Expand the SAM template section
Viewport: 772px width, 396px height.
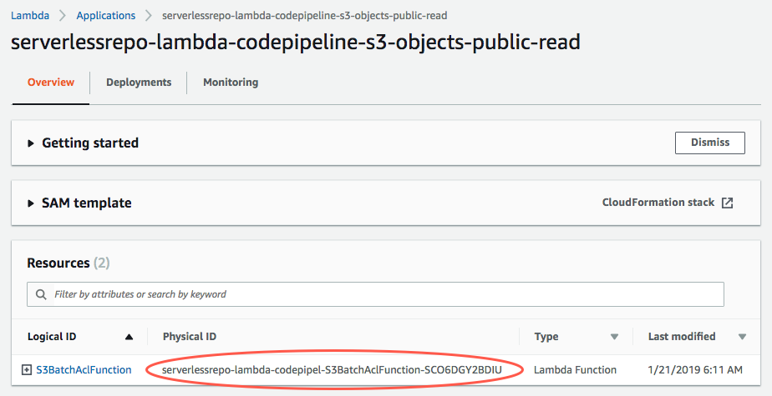(x=31, y=203)
